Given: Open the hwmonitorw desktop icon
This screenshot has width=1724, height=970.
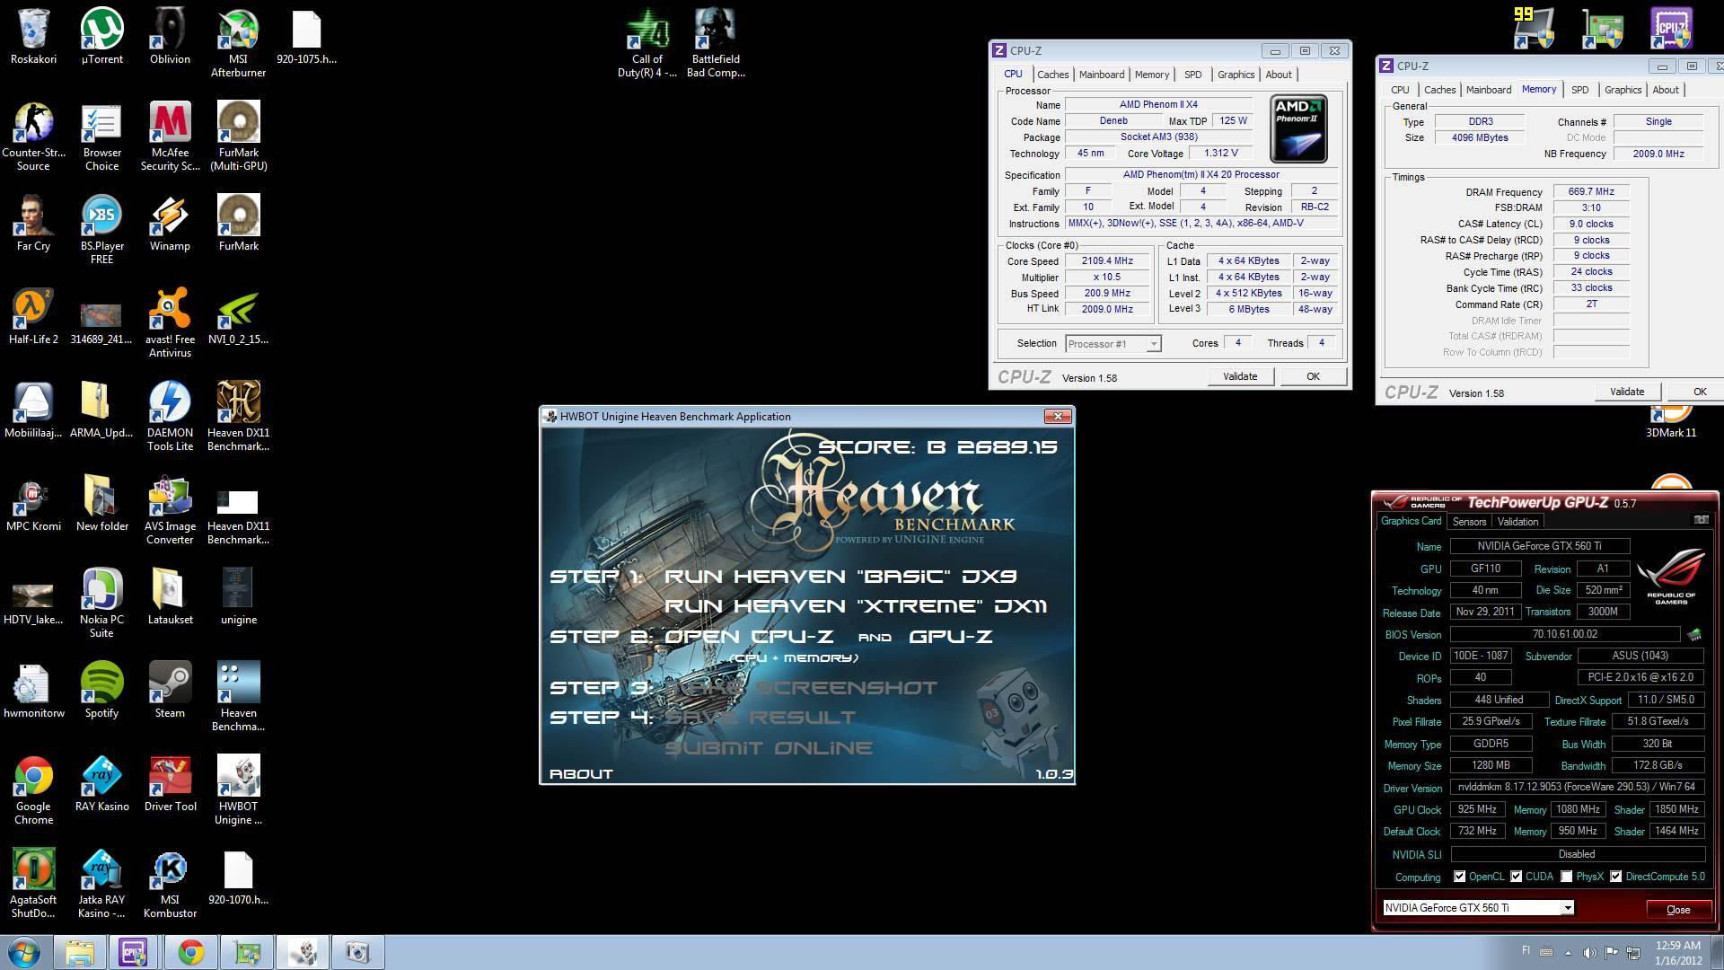Looking at the screenshot, I should pos(33,690).
